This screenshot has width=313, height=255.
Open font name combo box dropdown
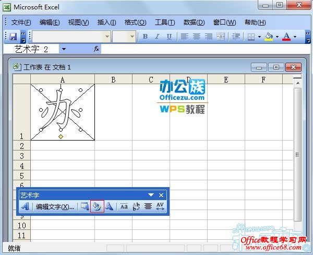(x=107, y=37)
